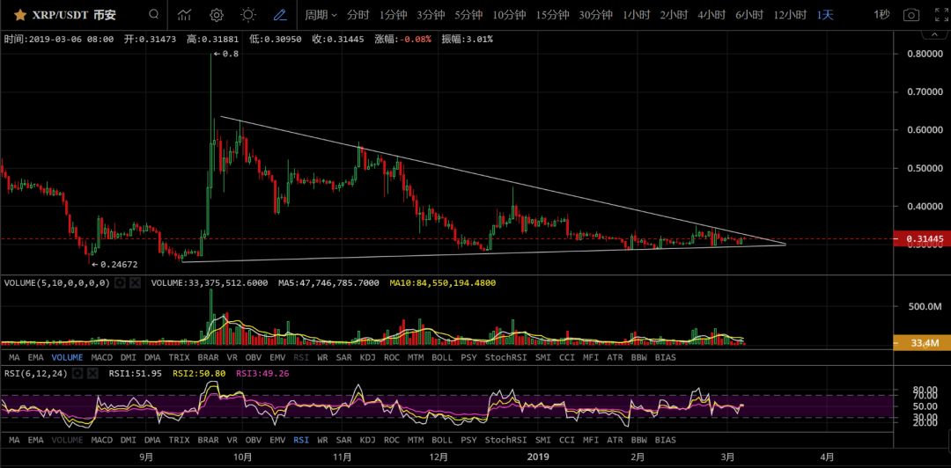Image resolution: width=951 pixels, height=468 pixels.
Task: Select the 1分钟 interval
Action: [393, 15]
